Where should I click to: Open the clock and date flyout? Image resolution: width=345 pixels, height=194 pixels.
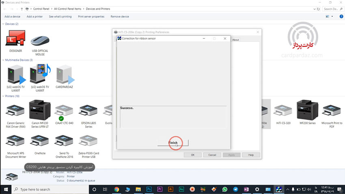pyautogui.click(x=328, y=190)
